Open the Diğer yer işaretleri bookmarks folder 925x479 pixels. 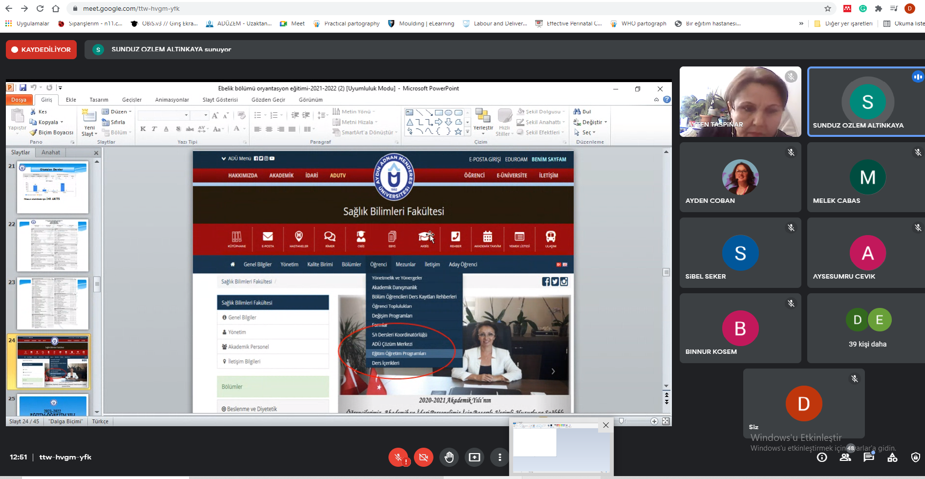pos(843,23)
